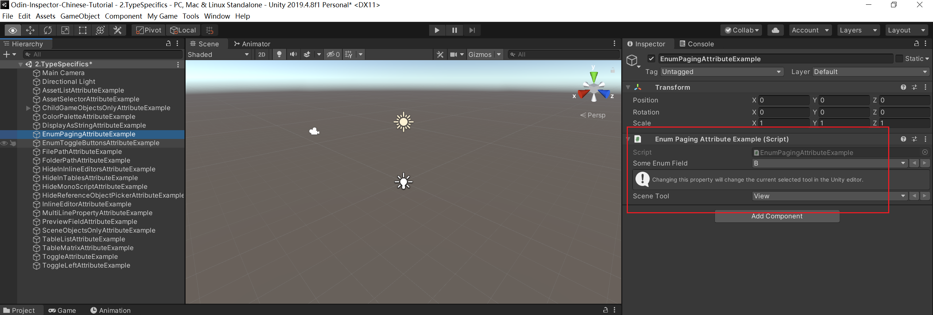Toggle Local handle rotation
The height and width of the screenshot is (315, 933).
point(183,30)
